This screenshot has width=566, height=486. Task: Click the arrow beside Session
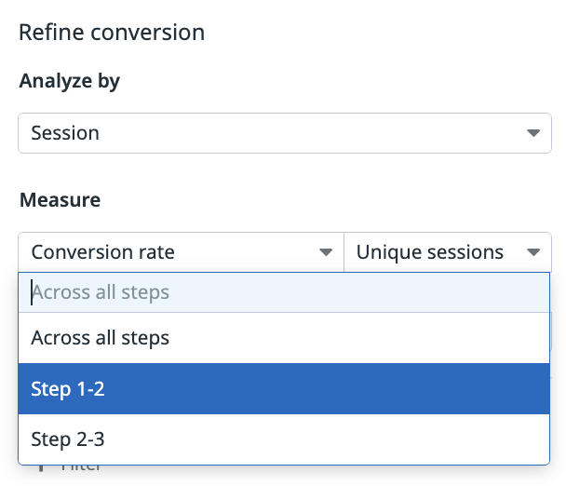coord(533,133)
